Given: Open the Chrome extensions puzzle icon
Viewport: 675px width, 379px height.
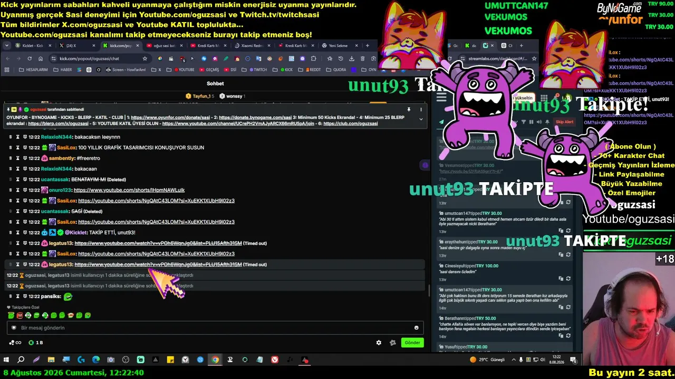Looking at the screenshot, I should tap(314, 58).
